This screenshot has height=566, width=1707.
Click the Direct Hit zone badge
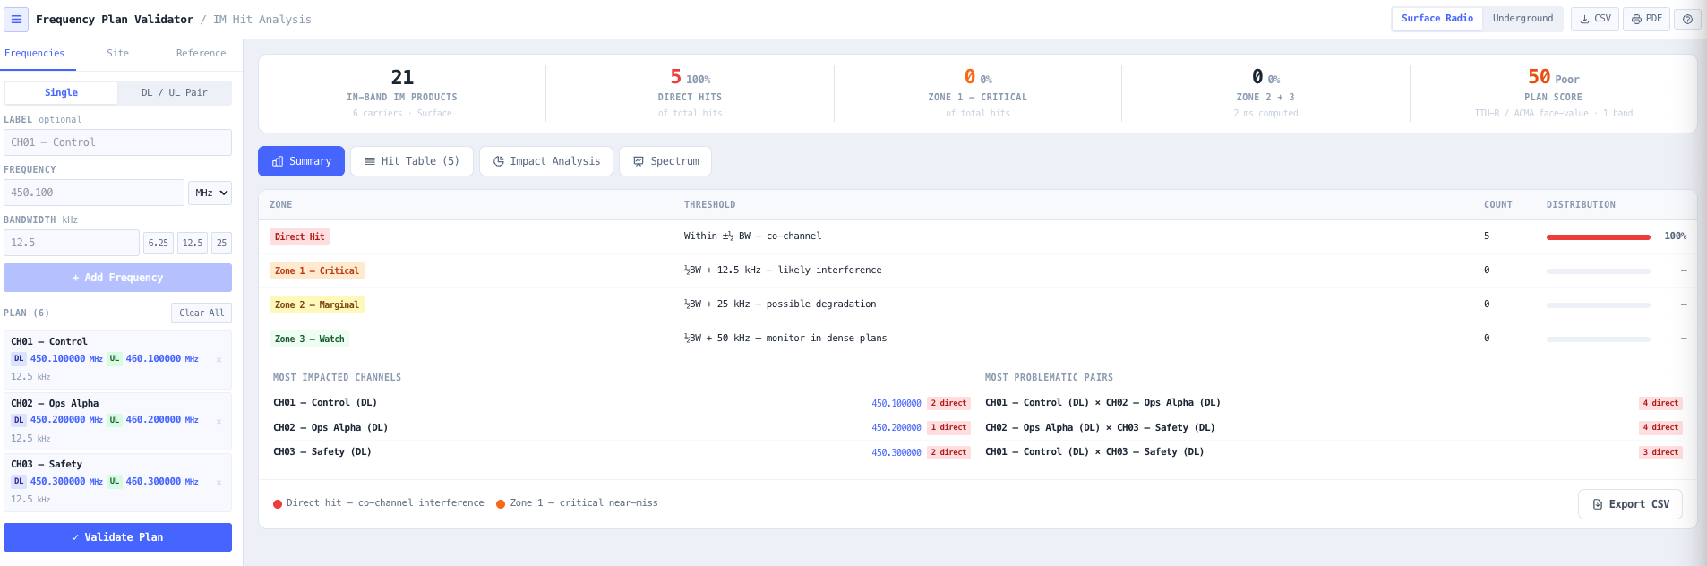pos(299,236)
